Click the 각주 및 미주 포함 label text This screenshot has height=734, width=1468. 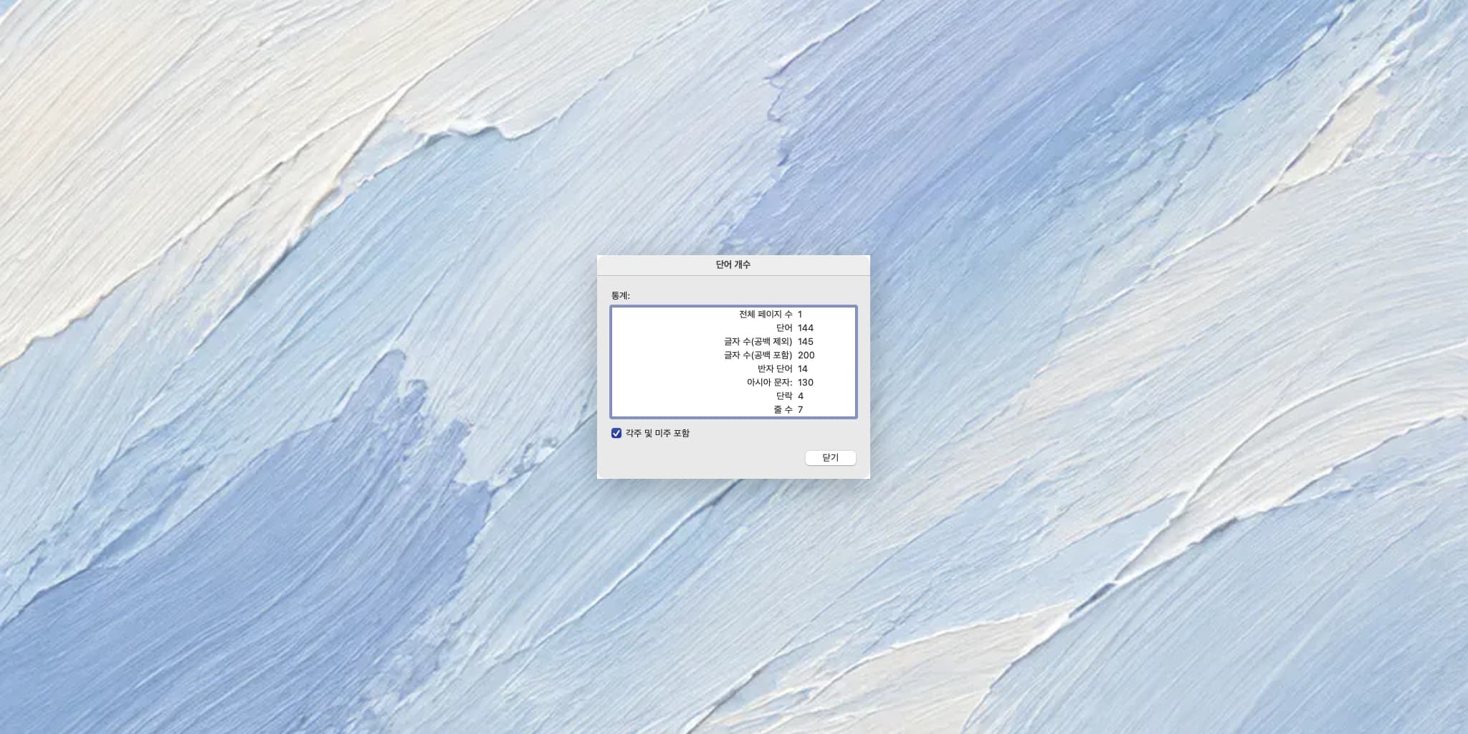tap(657, 433)
